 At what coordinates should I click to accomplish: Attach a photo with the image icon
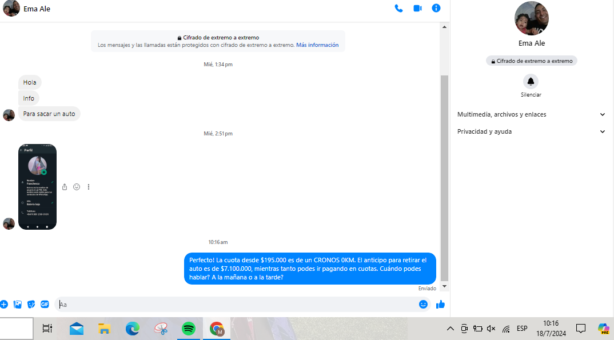(18, 305)
